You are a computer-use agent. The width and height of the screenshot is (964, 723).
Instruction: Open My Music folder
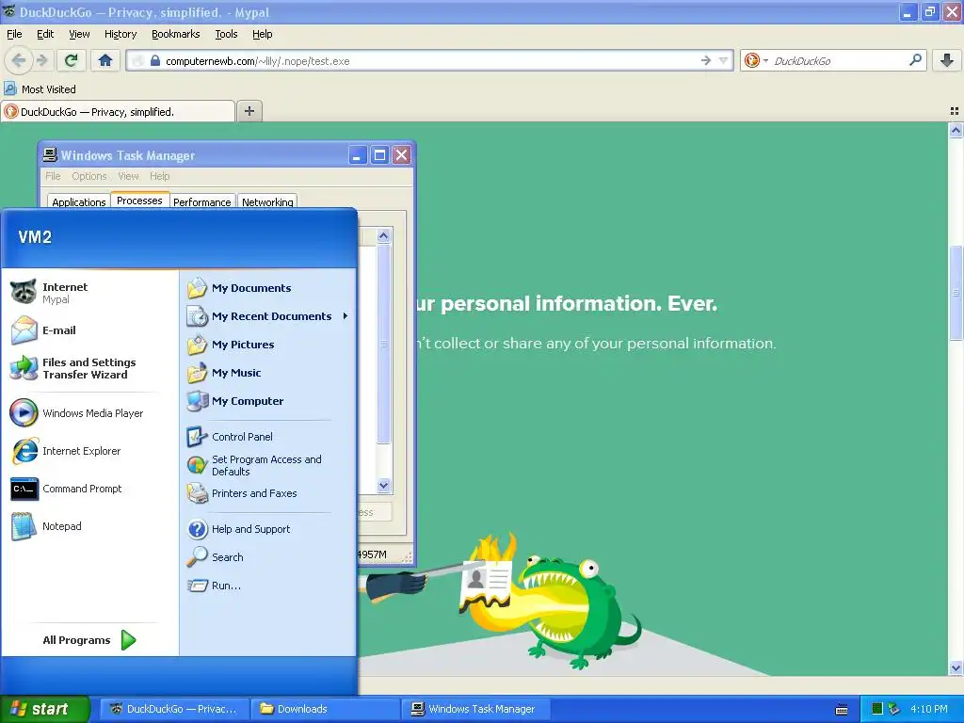pyautogui.click(x=268, y=373)
